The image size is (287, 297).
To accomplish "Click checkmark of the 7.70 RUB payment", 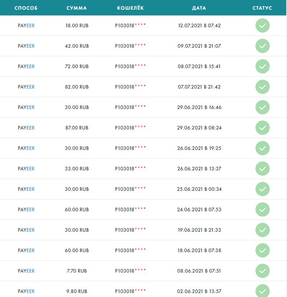I will 262,271.
